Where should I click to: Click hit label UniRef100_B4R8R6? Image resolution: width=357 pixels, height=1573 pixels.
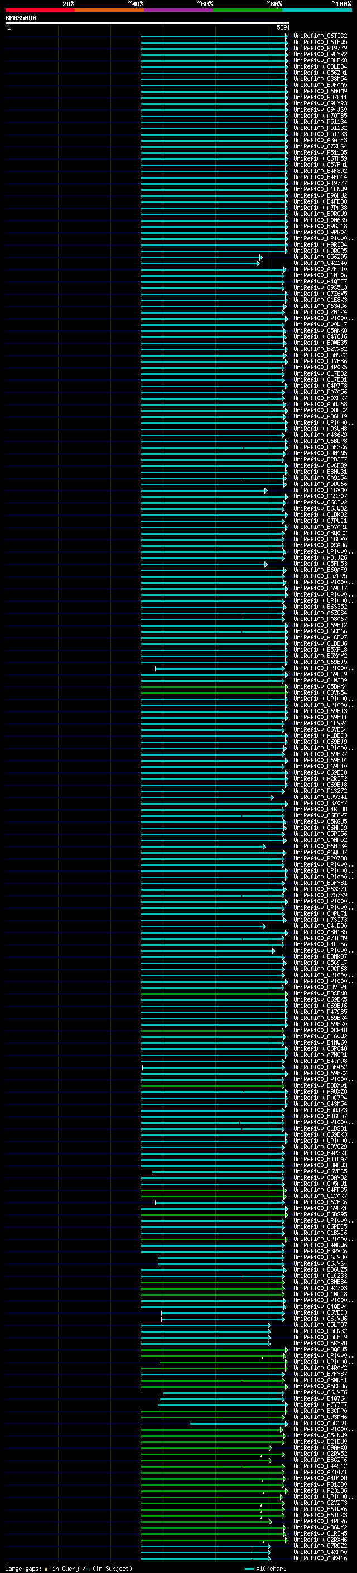coord(320,1521)
